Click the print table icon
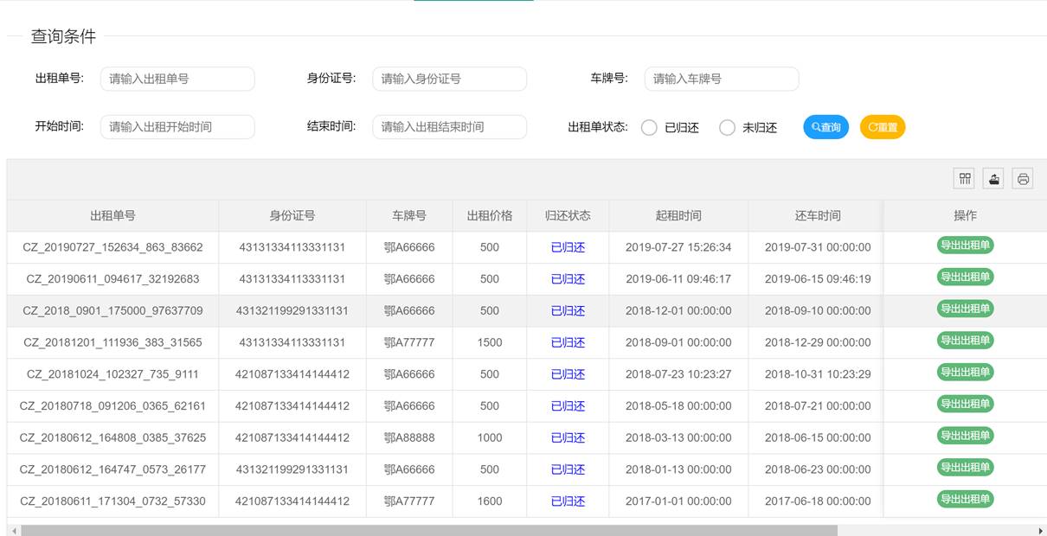Screen dimensions: 1047x536 point(1023,179)
